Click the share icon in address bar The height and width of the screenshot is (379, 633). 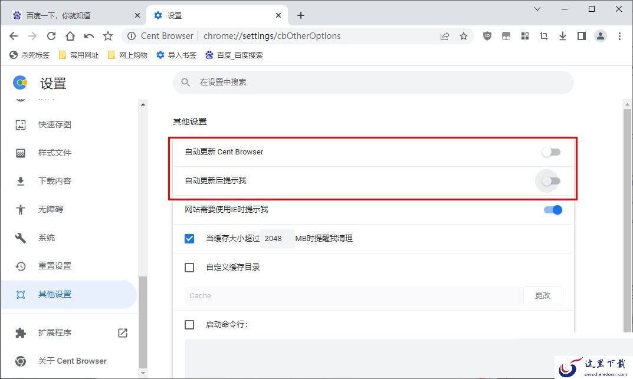point(445,36)
